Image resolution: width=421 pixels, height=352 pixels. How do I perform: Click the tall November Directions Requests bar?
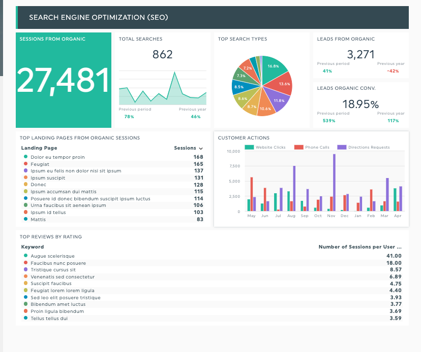tap(334, 183)
